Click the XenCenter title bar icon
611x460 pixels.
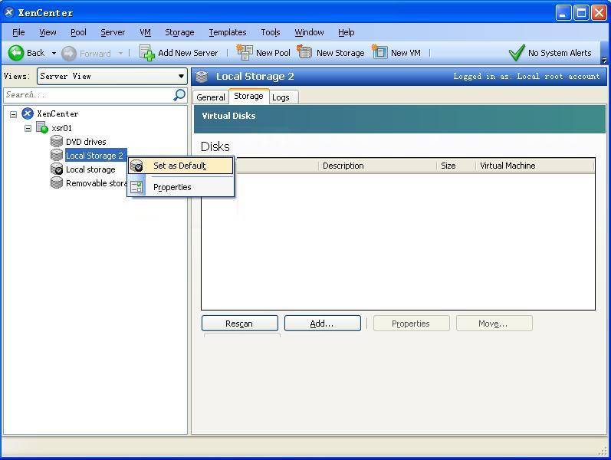(x=9, y=12)
